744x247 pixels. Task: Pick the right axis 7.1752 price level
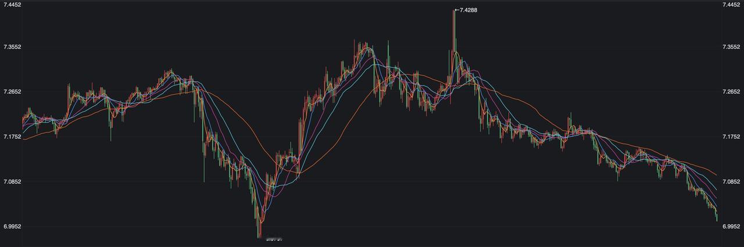[730, 137]
